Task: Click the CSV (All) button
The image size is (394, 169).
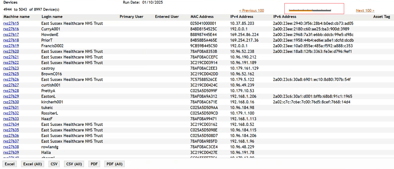Action: point(74,164)
